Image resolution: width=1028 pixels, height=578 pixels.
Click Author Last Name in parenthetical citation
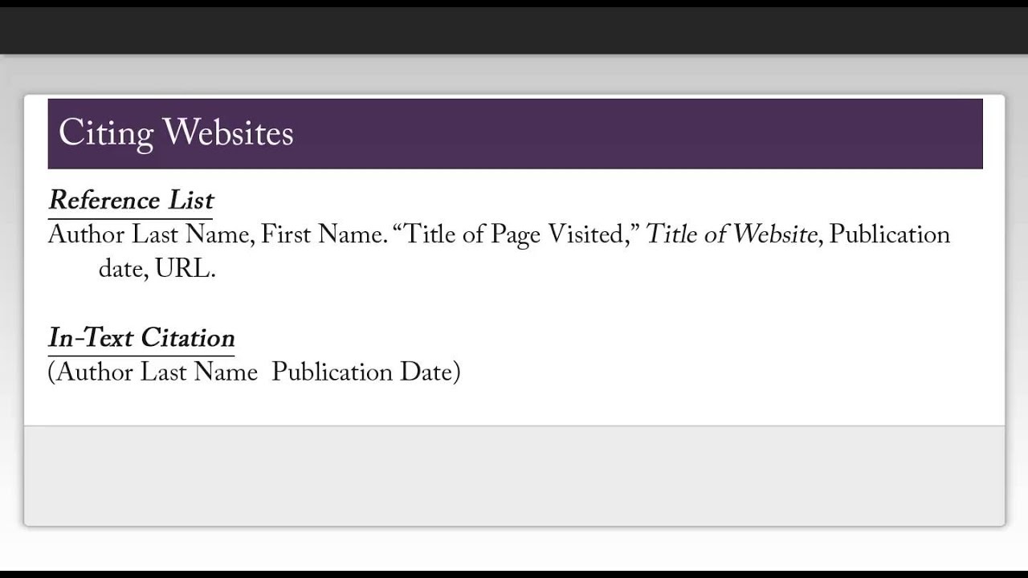[x=157, y=372]
